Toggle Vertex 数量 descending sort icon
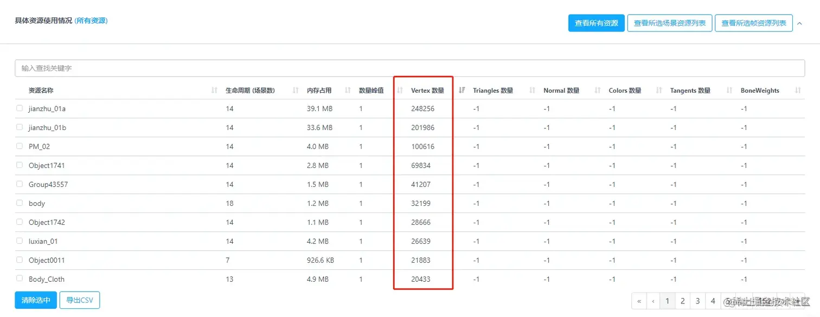Viewport: 820px width, 317px height. click(x=462, y=90)
